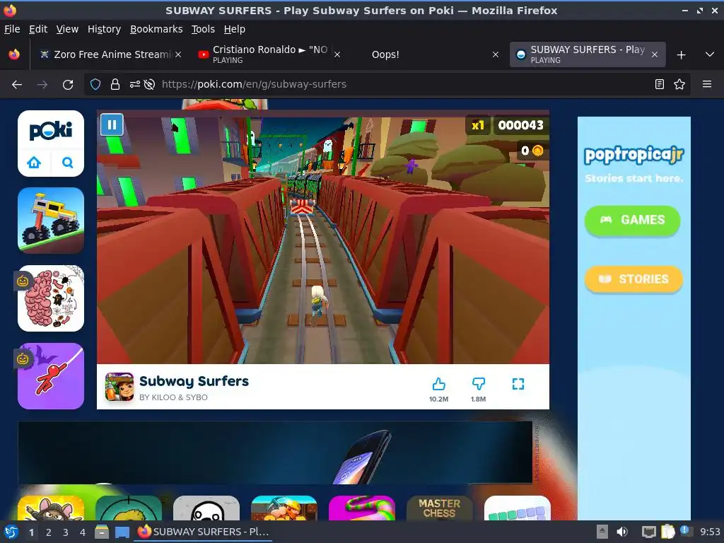Reload the current page
Image resolution: width=724 pixels, height=543 pixels.
tap(68, 85)
